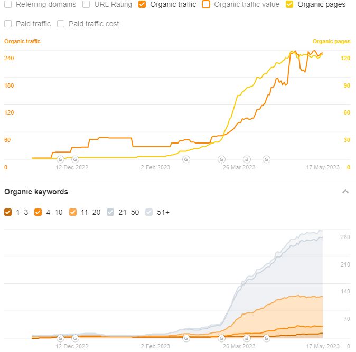The width and height of the screenshot is (356, 352).
Task: Uncheck the 51+ keyword position filter
Action: (x=148, y=212)
